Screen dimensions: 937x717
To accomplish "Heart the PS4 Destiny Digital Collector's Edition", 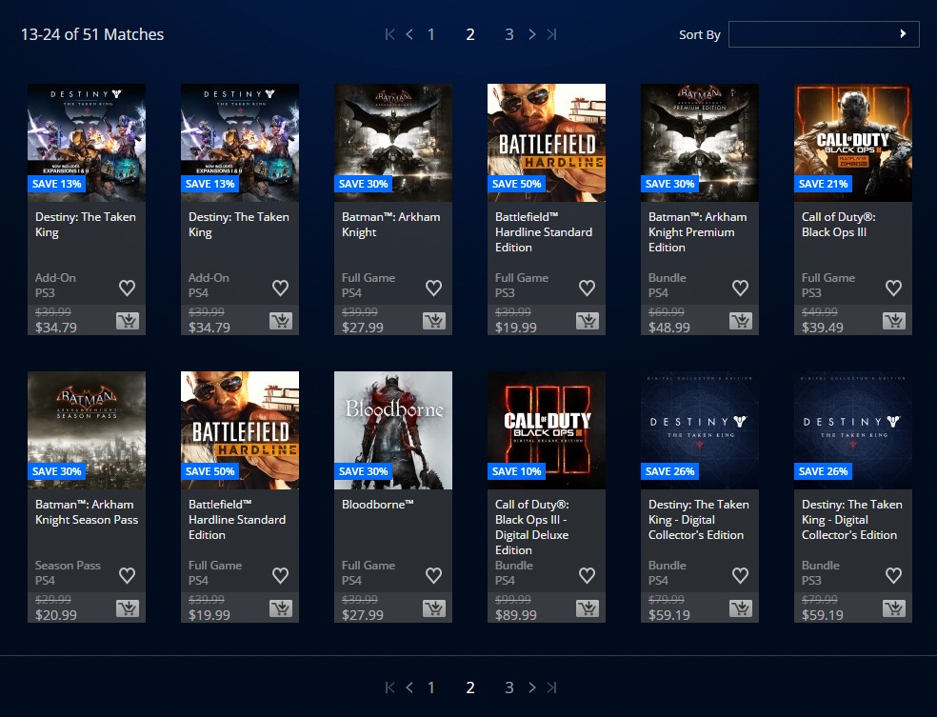I will (x=741, y=575).
